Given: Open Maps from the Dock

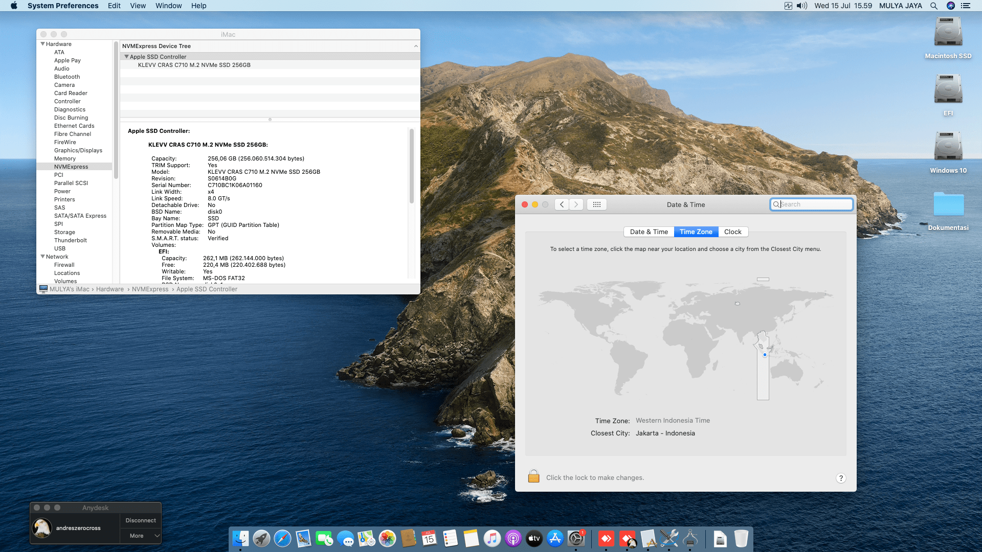Looking at the screenshot, I should point(366,538).
